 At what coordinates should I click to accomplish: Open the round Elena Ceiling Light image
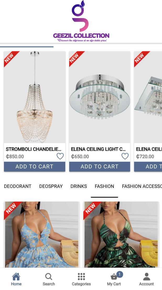click(100, 97)
